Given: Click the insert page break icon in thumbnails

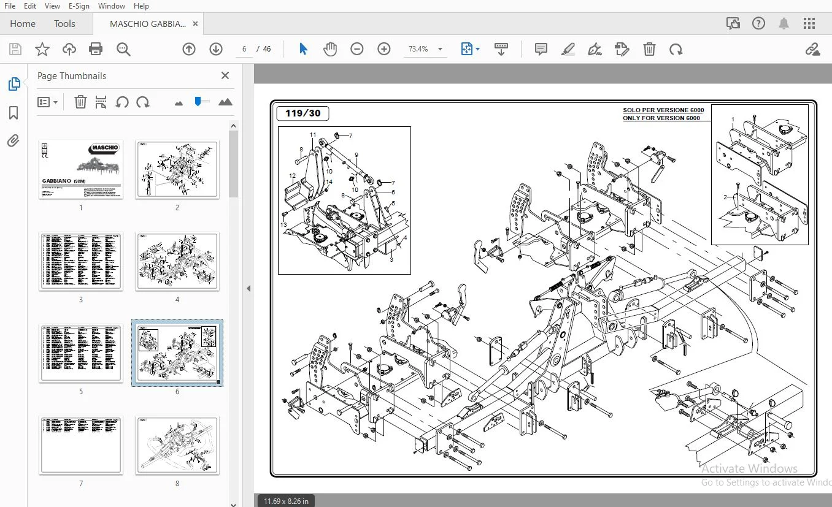Looking at the screenshot, I should [x=101, y=102].
